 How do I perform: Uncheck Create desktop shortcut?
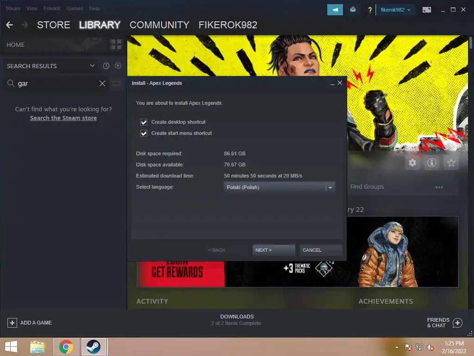(x=143, y=122)
